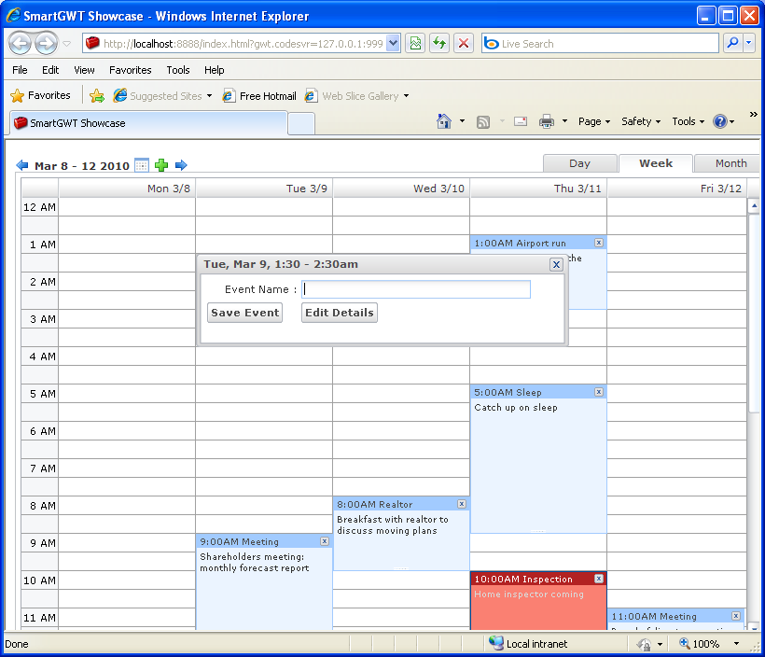The image size is (765, 657).
Task: Open the Edit menu
Action: coord(50,70)
